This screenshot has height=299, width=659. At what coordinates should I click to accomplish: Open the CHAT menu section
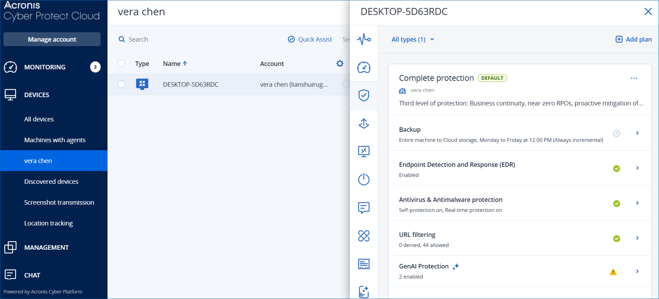click(x=54, y=275)
